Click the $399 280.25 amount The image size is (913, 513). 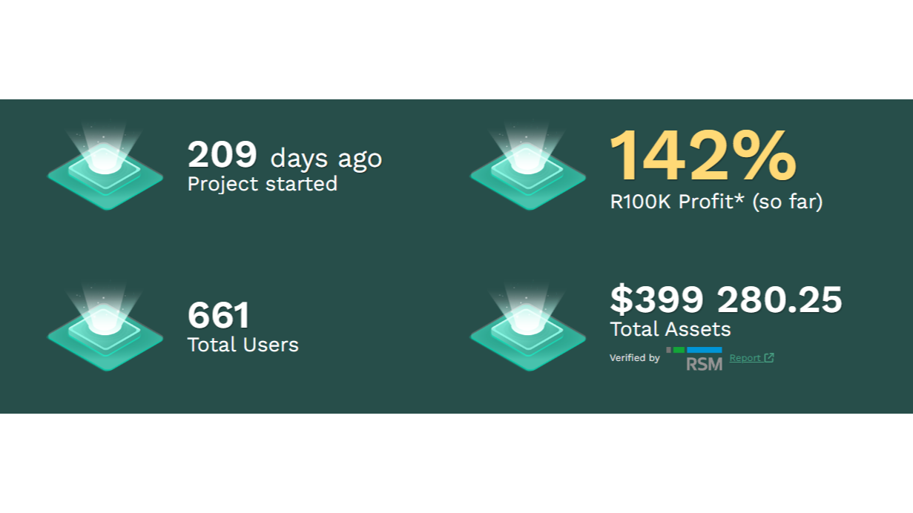[x=726, y=299]
